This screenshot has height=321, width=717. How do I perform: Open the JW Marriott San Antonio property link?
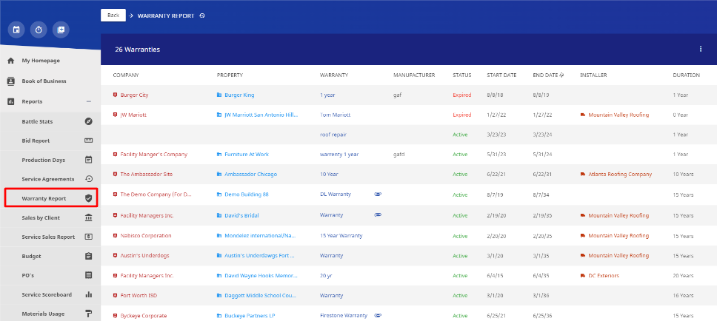coord(261,115)
